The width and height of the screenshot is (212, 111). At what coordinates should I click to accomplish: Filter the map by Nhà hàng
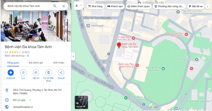pos(95,6)
